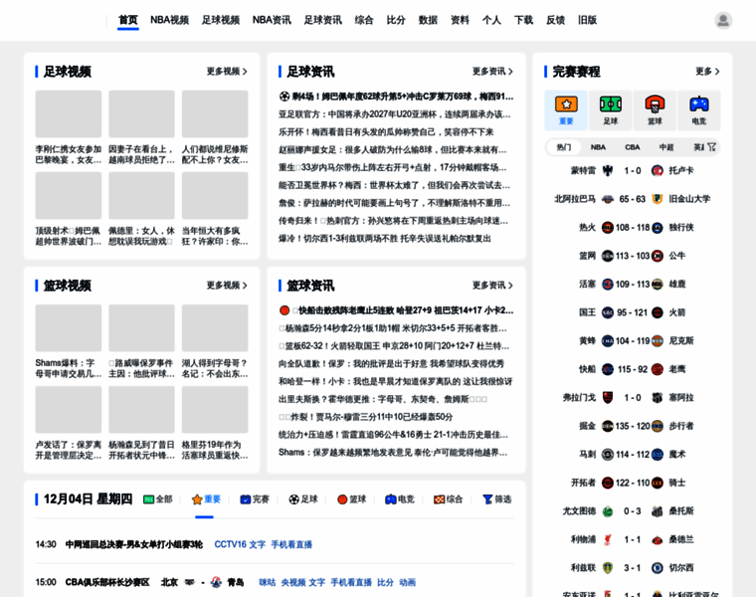Read 爆冷！切尔西1-3利兹联 headline
The width and height of the screenshot is (756, 597).
tap(385, 239)
